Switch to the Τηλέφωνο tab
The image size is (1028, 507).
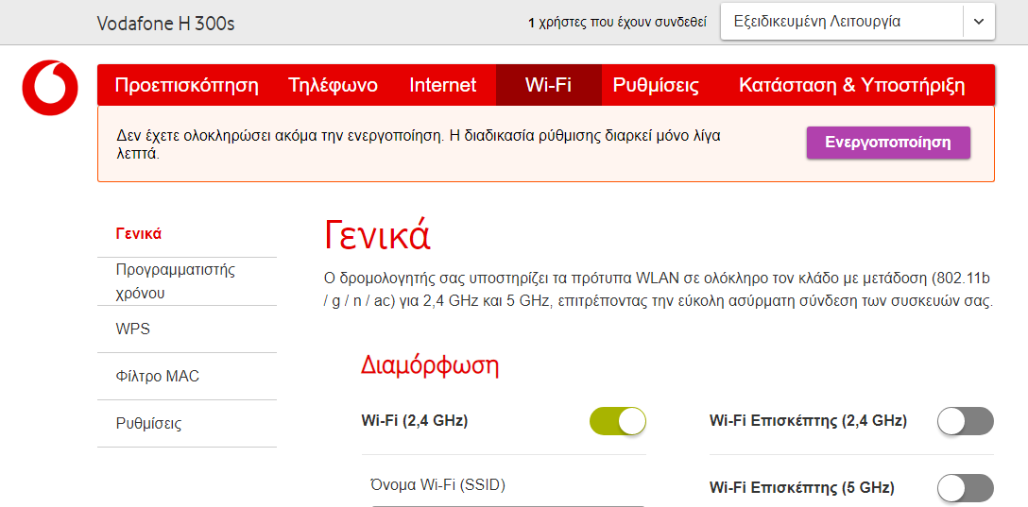pos(333,85)
